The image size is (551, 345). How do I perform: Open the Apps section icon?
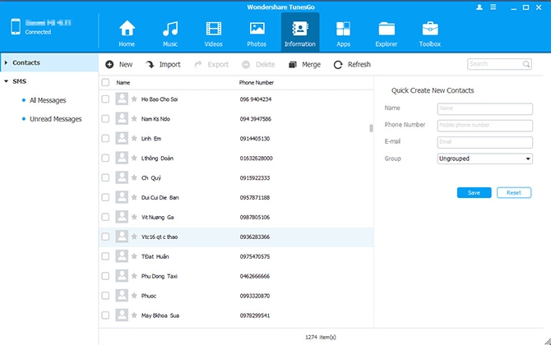[343, 29]
